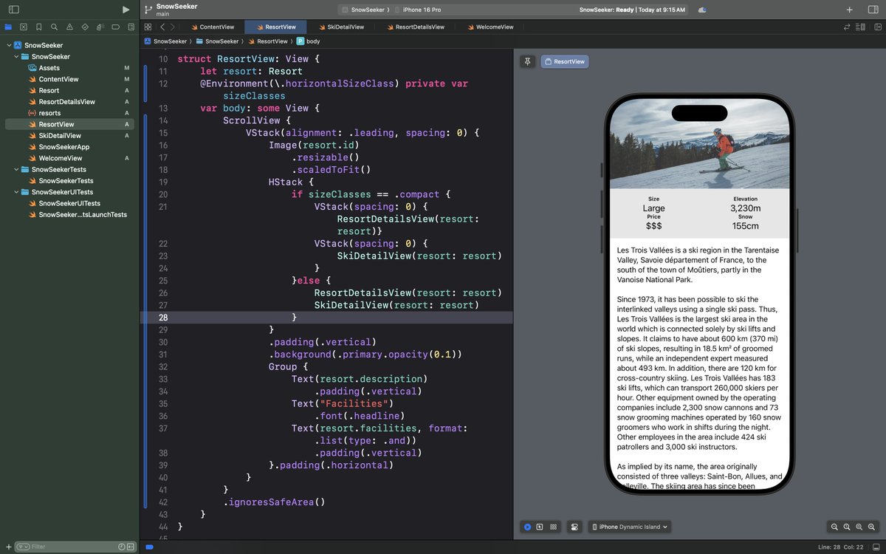886x554 pixels.
Task: Open WelcomeView in the file navigator
Action: click(x=60, y=158)
